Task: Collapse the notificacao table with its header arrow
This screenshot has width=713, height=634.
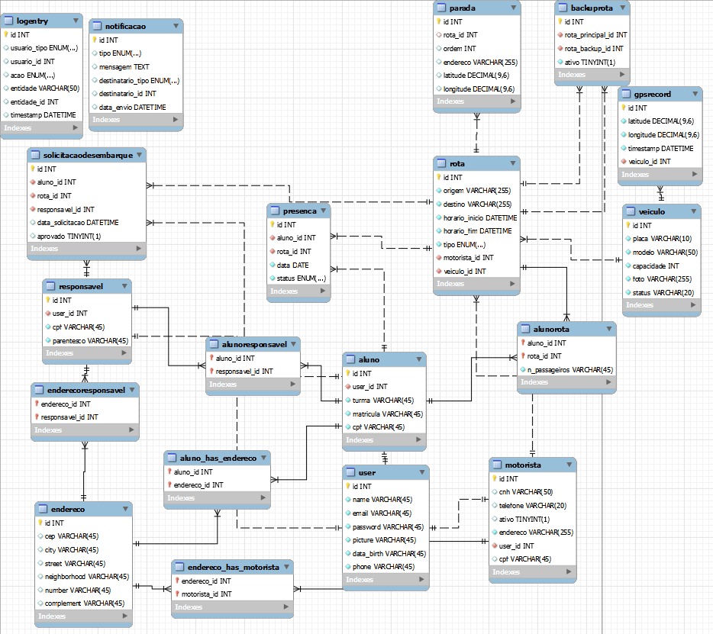Action: [x=176, y=26]
